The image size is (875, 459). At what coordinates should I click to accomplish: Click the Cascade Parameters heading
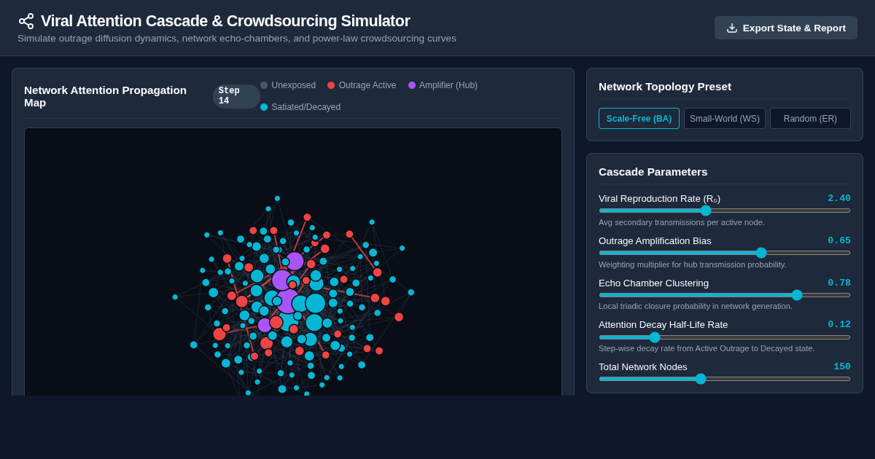[653, 172]
